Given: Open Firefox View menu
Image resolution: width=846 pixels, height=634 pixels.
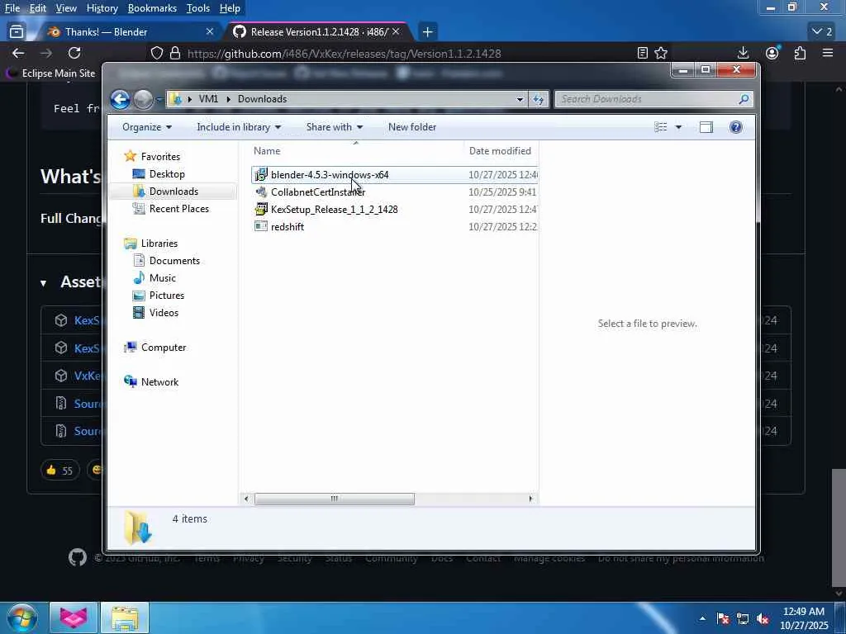Looking at the screenshot, I should click(66, 8).
